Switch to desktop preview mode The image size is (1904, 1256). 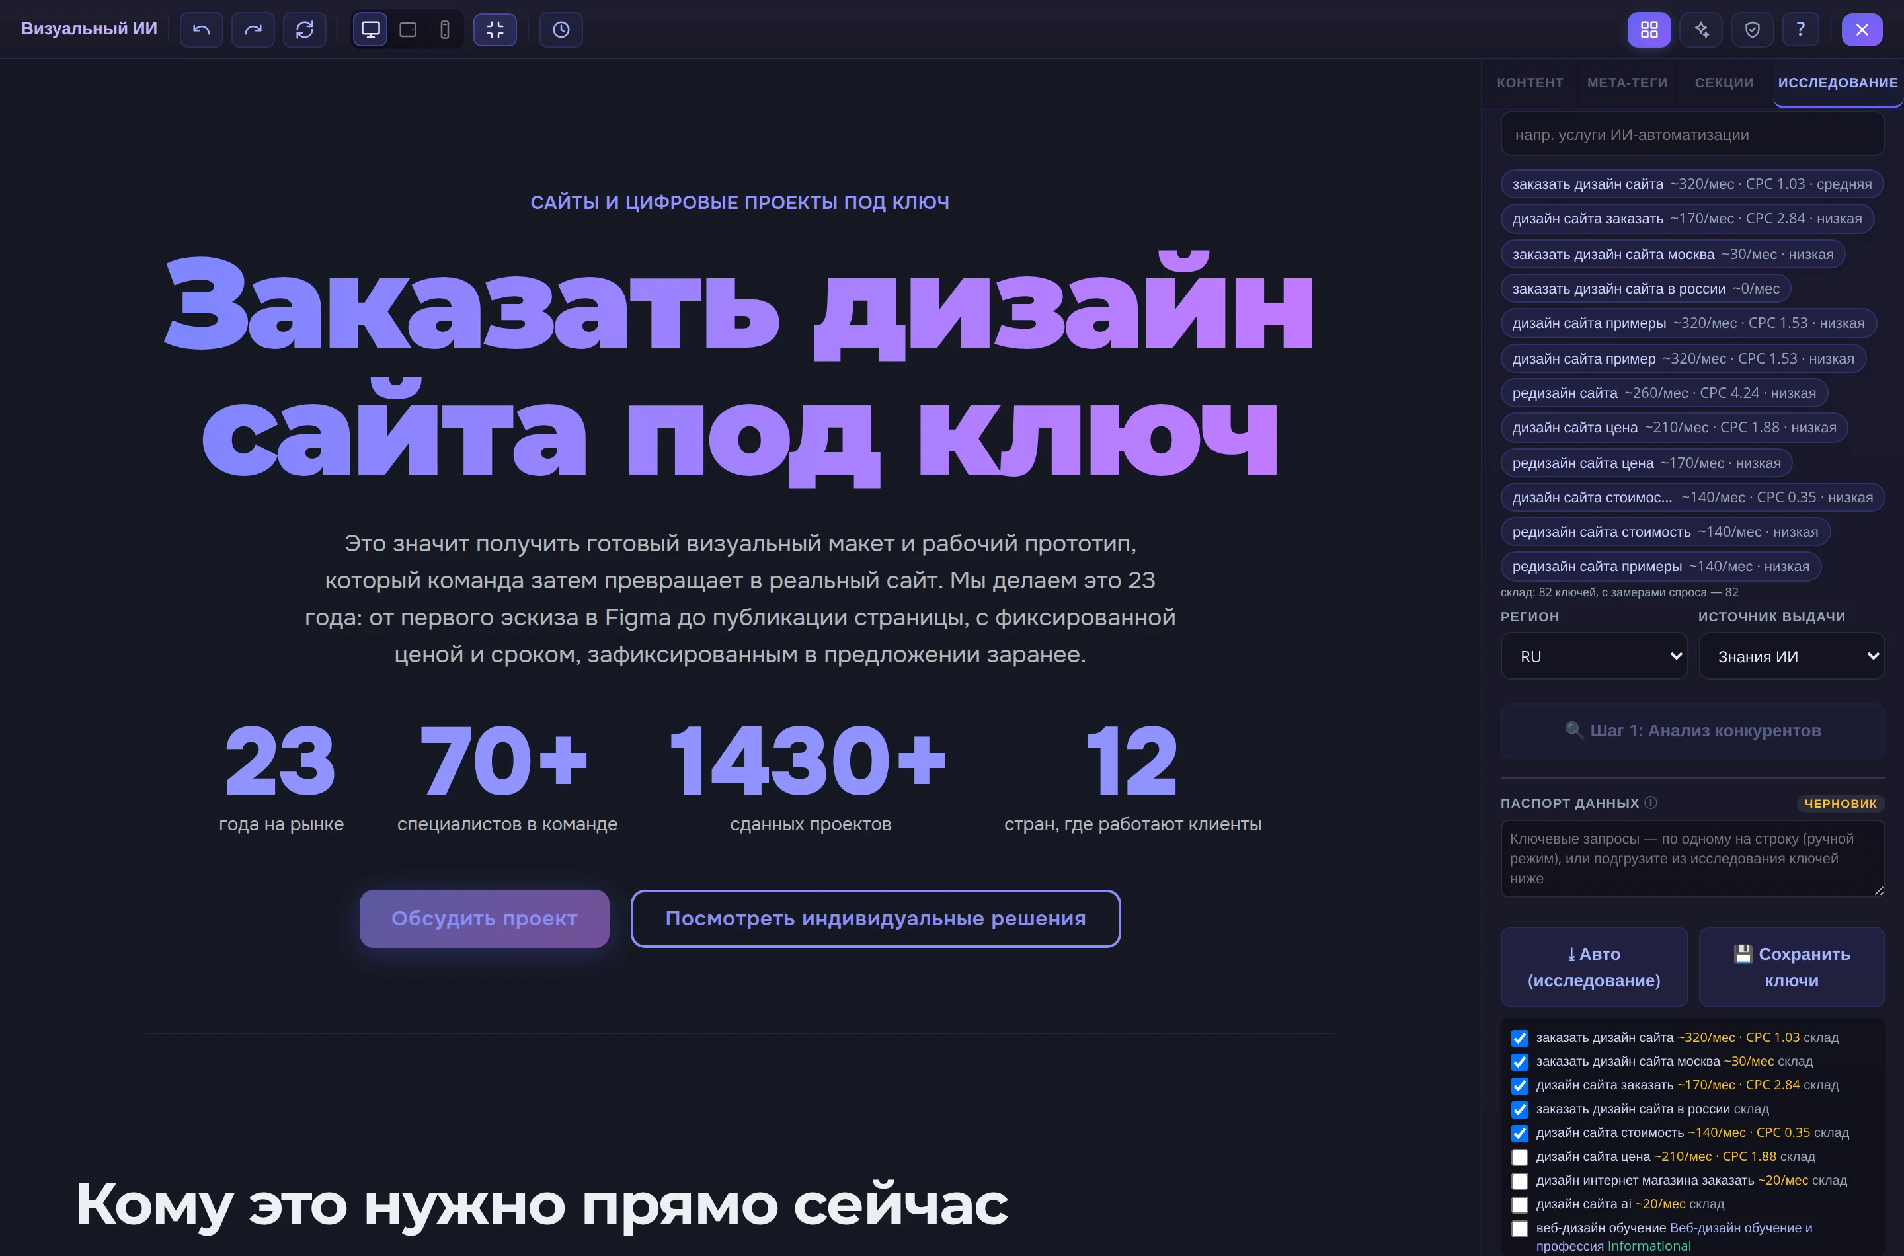(371, 30)
